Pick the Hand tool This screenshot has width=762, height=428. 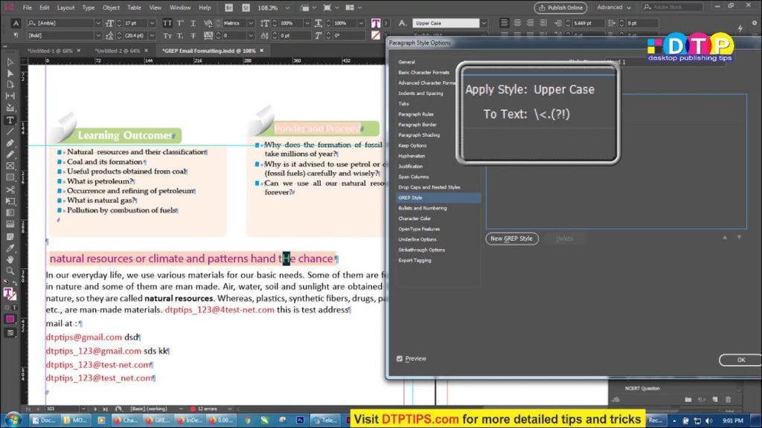[x=10, y=259]
